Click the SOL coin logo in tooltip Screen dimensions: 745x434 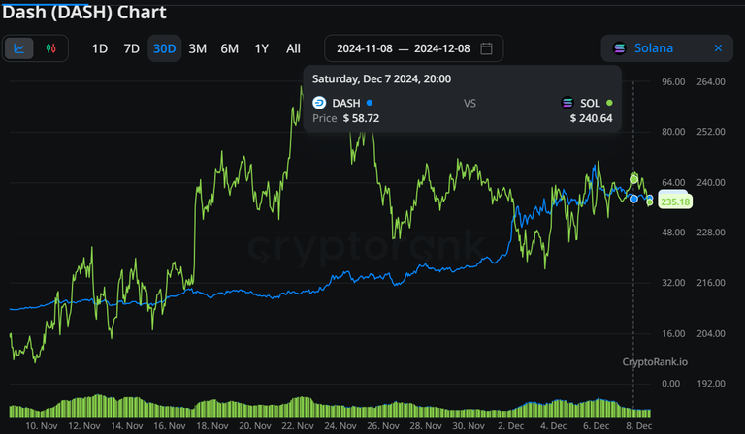pyautogui.click(x=567, y=103)
